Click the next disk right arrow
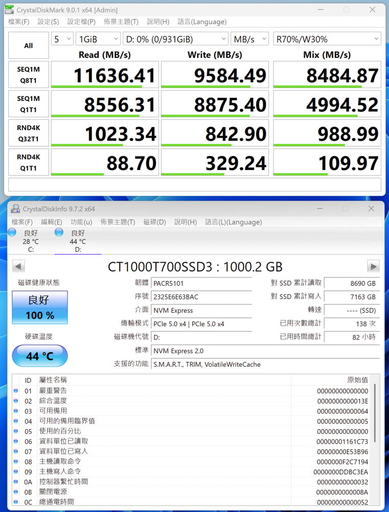 (x=373, y=266)
